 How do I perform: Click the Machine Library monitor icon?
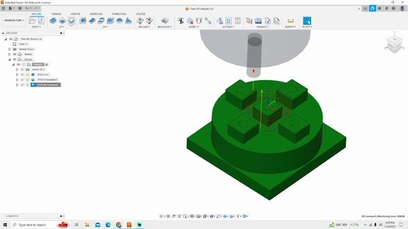258,20
